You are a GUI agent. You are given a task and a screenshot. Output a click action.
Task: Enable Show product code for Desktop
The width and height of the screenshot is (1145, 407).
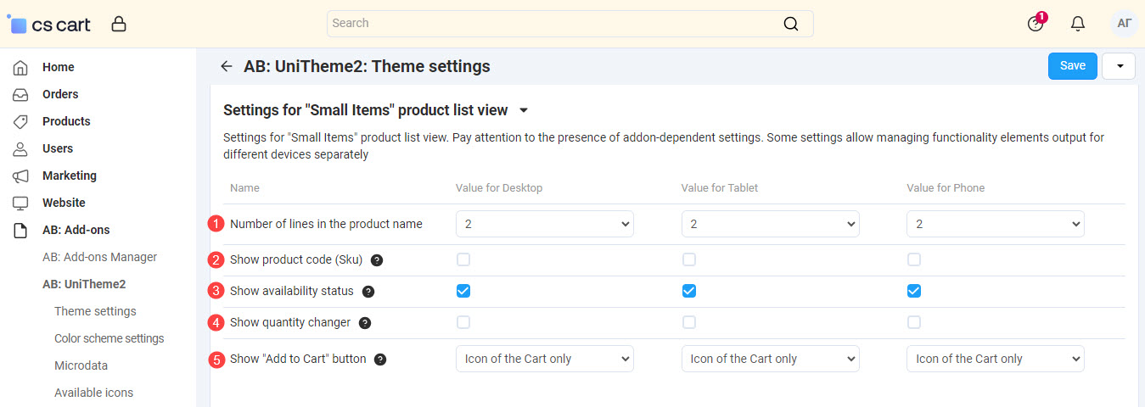463,259
